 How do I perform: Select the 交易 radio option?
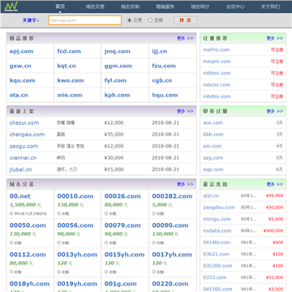point(129,20)
